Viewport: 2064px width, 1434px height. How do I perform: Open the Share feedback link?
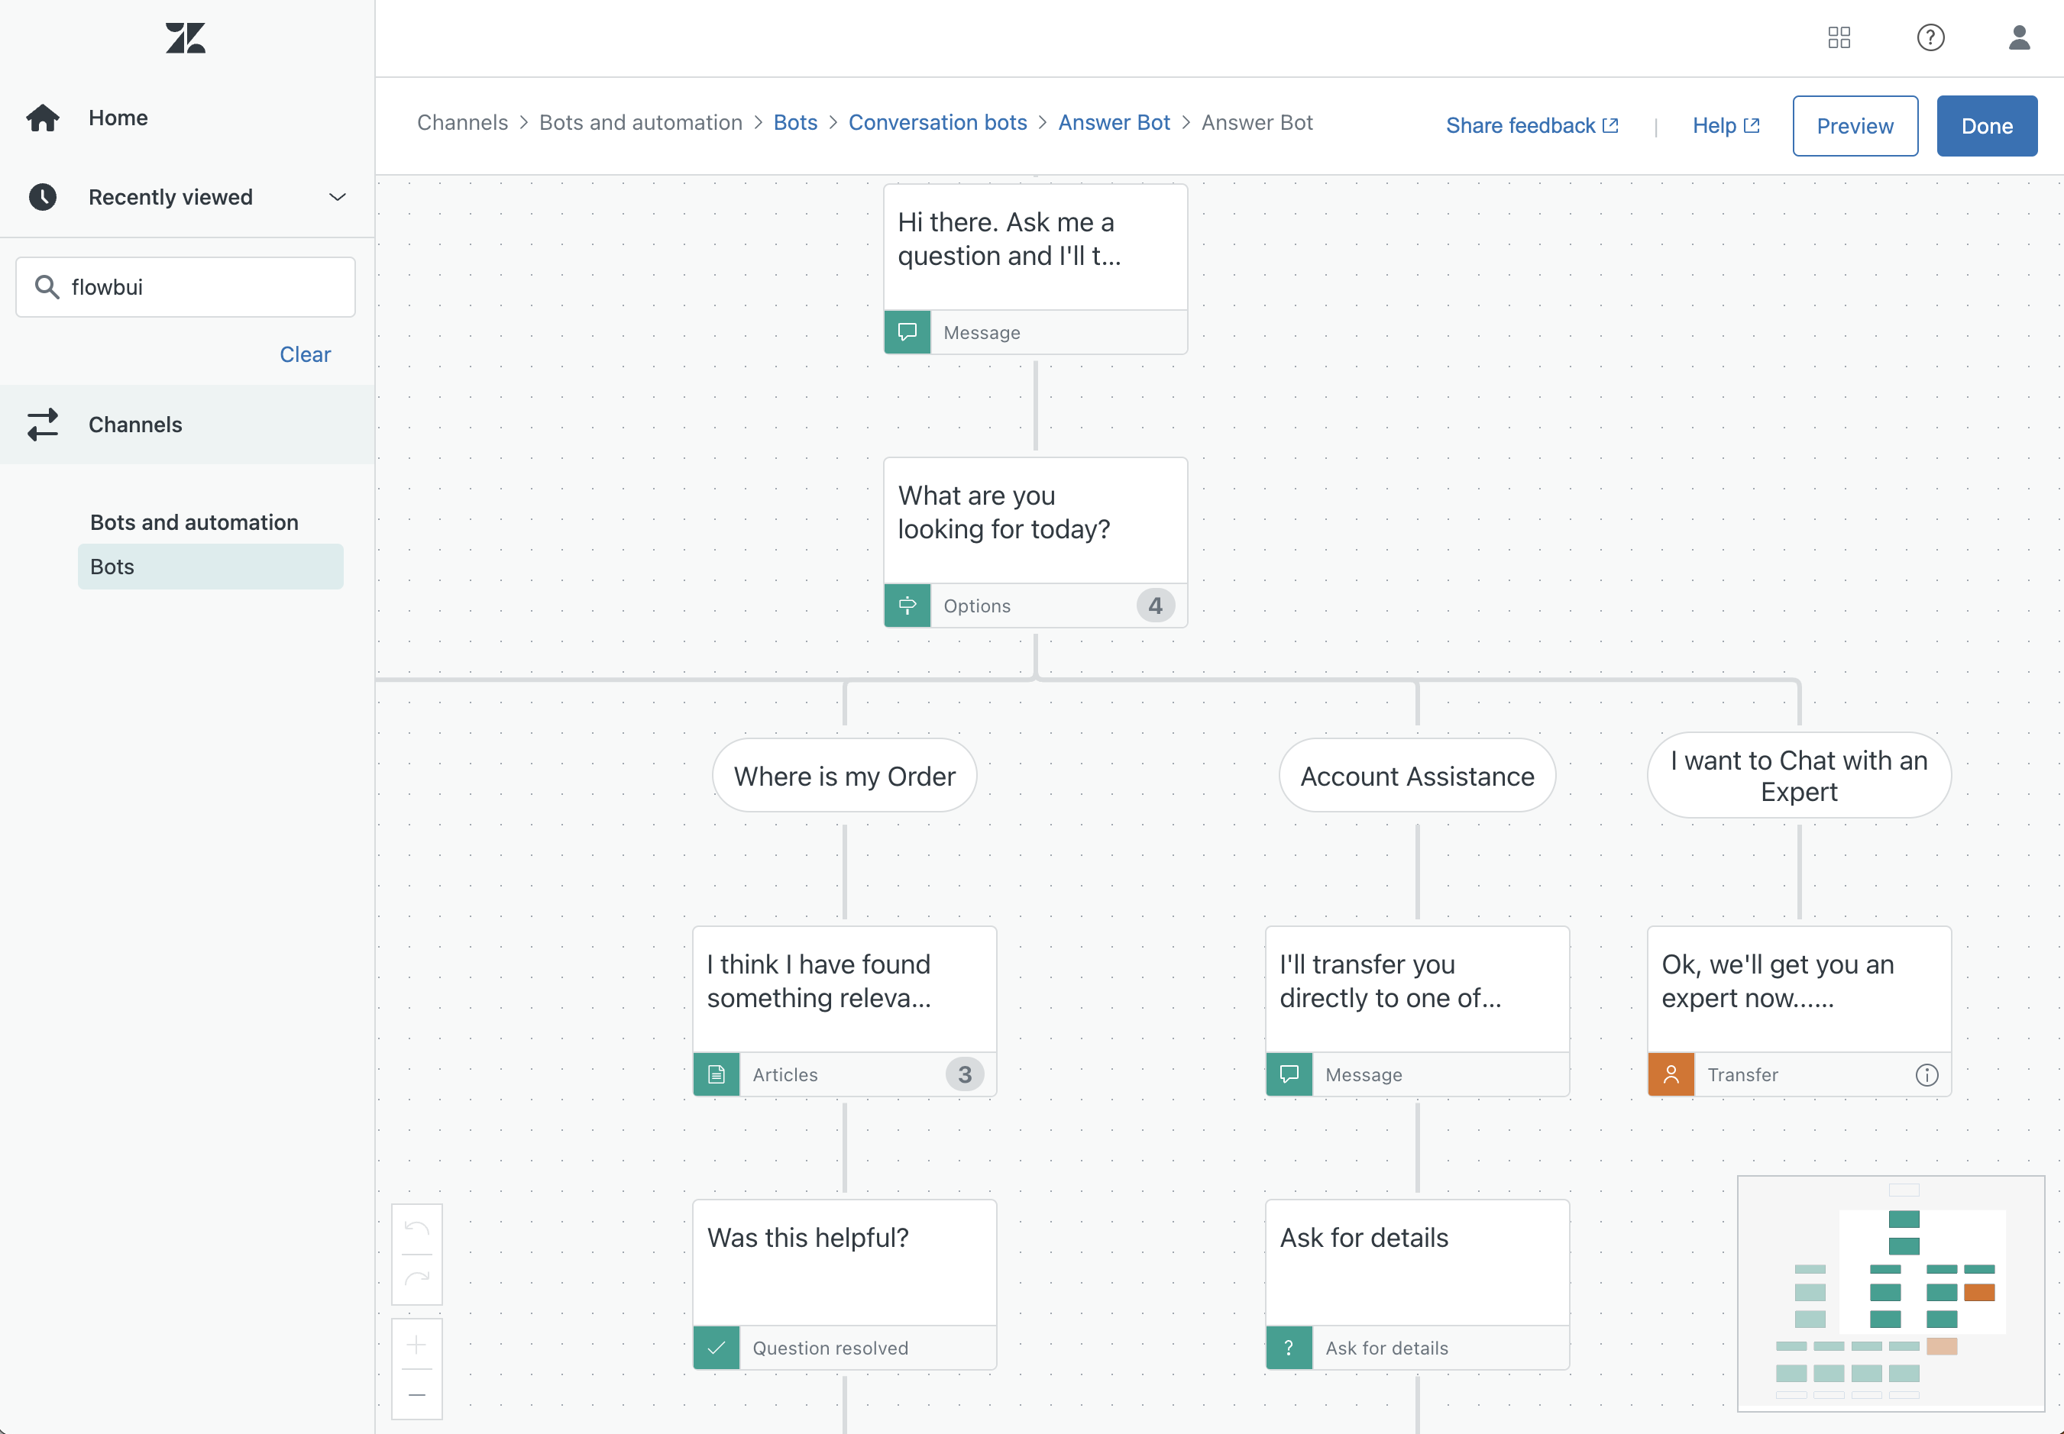click(1532, 126)
